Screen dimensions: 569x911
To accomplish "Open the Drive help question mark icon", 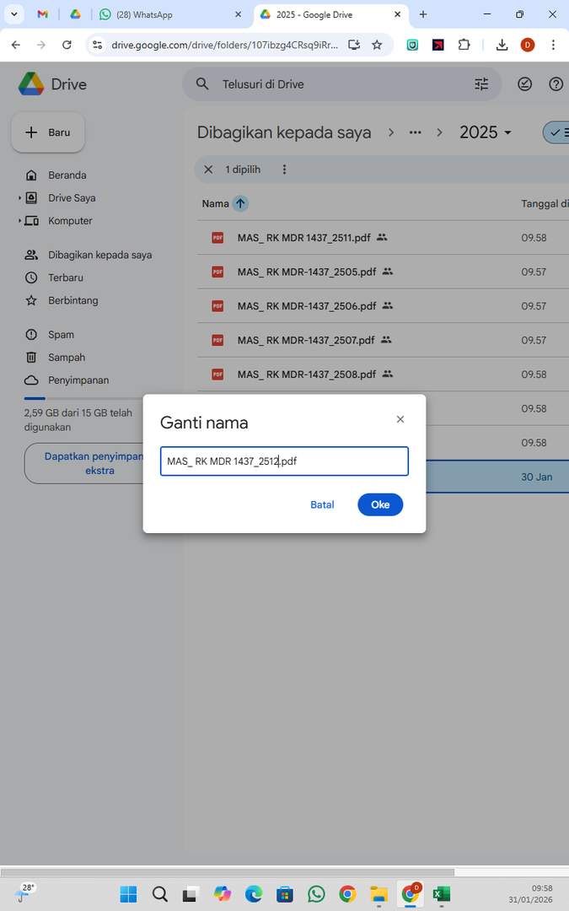I will tap(556, 84).
